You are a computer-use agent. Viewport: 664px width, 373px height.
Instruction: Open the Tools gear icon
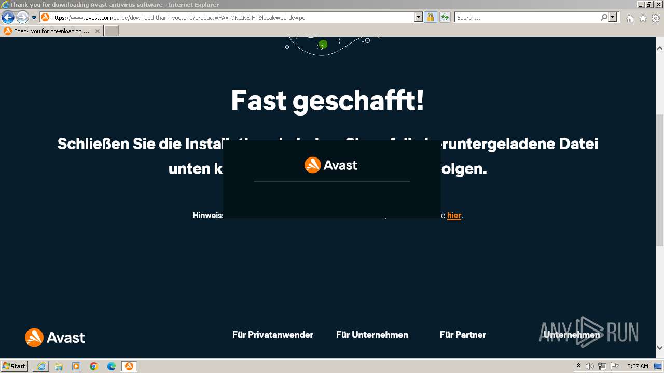click(656, 18)
